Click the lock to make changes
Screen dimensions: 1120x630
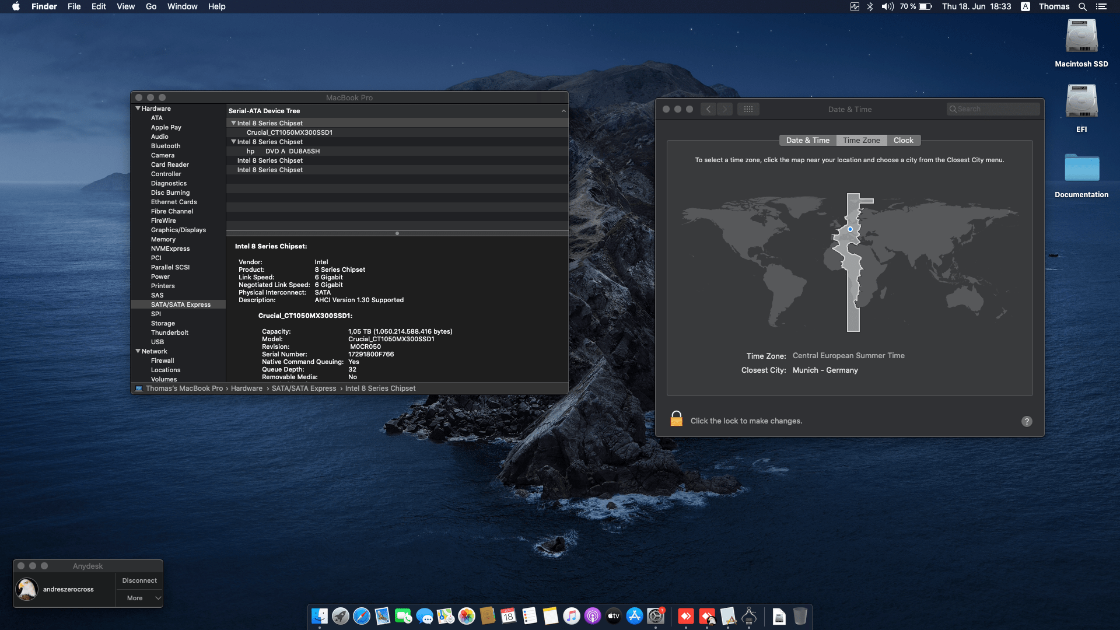tap(677, 419)
